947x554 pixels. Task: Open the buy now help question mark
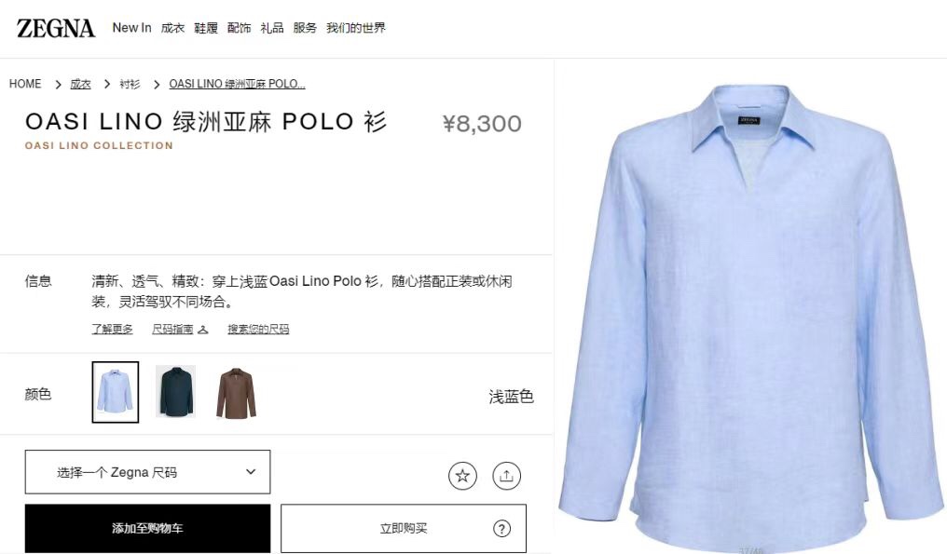(501, 529)
